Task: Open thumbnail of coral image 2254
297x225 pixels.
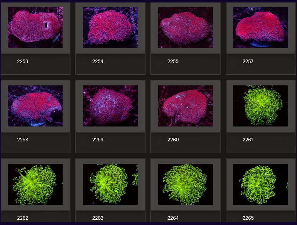Action: [x=110, y=28]
